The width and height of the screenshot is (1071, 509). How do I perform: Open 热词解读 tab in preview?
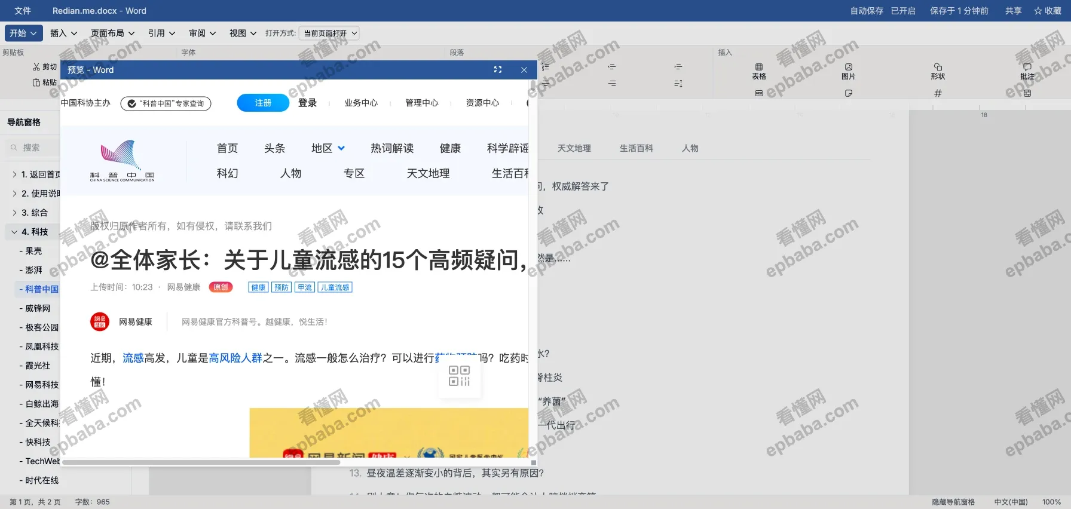click(392, 148)
